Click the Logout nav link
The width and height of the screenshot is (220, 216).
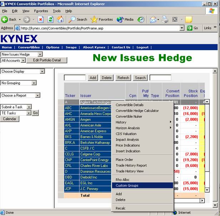coord(142,47)
